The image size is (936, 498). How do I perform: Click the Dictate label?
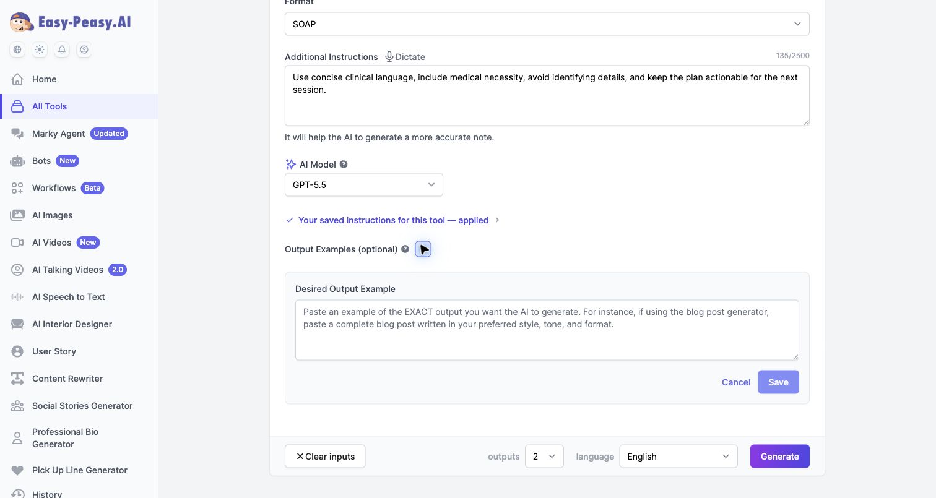[x=410, y=57]
